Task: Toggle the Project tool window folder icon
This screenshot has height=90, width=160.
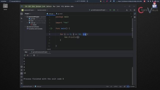Action: click(21, 14)
